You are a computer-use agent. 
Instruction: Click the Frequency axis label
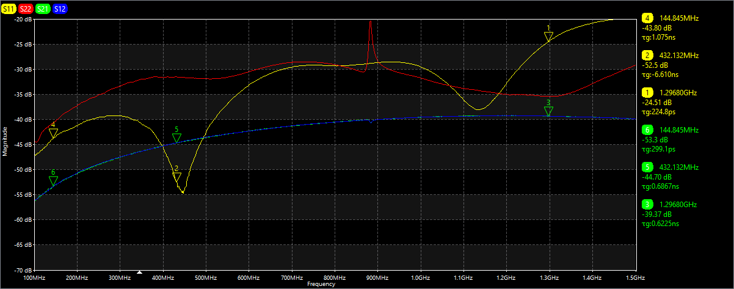(321, 284)
